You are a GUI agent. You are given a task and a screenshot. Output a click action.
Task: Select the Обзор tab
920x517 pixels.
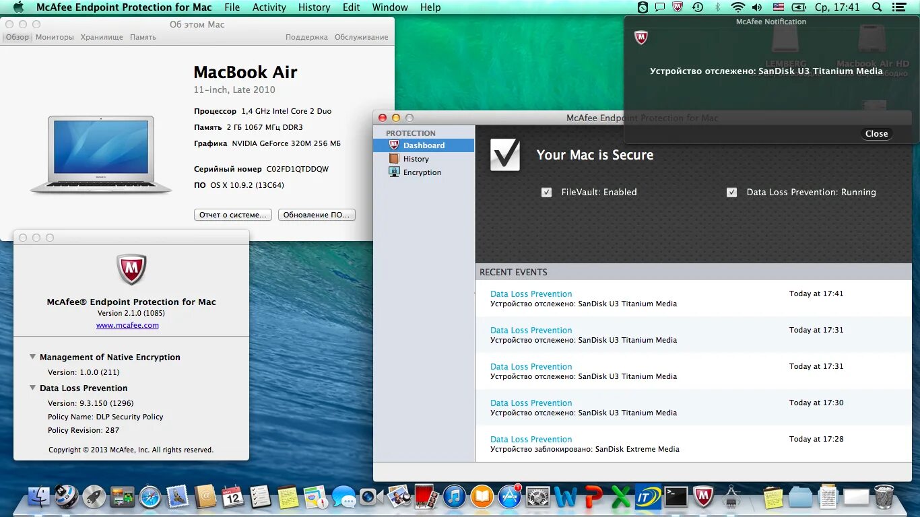tap(18, 37)
